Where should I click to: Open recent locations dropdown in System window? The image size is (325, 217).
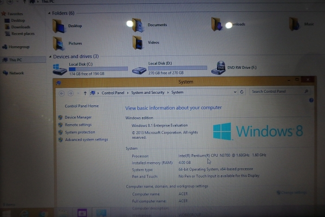[78, 93]
